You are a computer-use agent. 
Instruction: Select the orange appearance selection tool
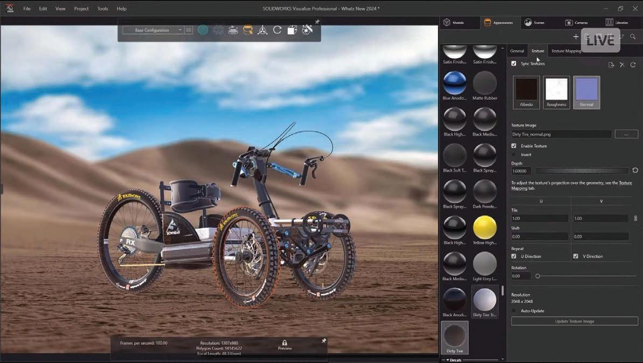click(x=248, y=30)
